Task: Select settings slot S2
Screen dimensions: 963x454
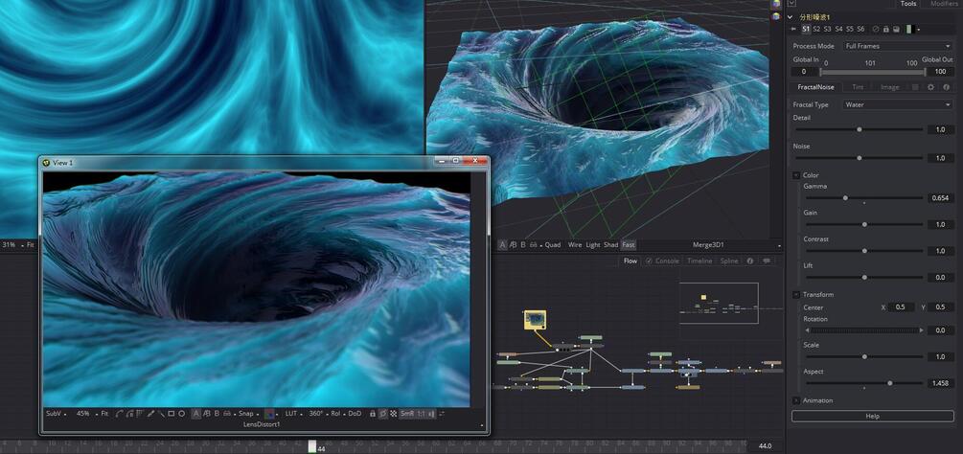Action: (x=816, y=29)
